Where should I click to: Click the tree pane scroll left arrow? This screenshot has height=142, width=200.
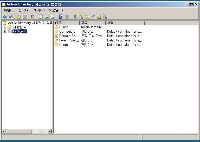[x=4, y=131]
